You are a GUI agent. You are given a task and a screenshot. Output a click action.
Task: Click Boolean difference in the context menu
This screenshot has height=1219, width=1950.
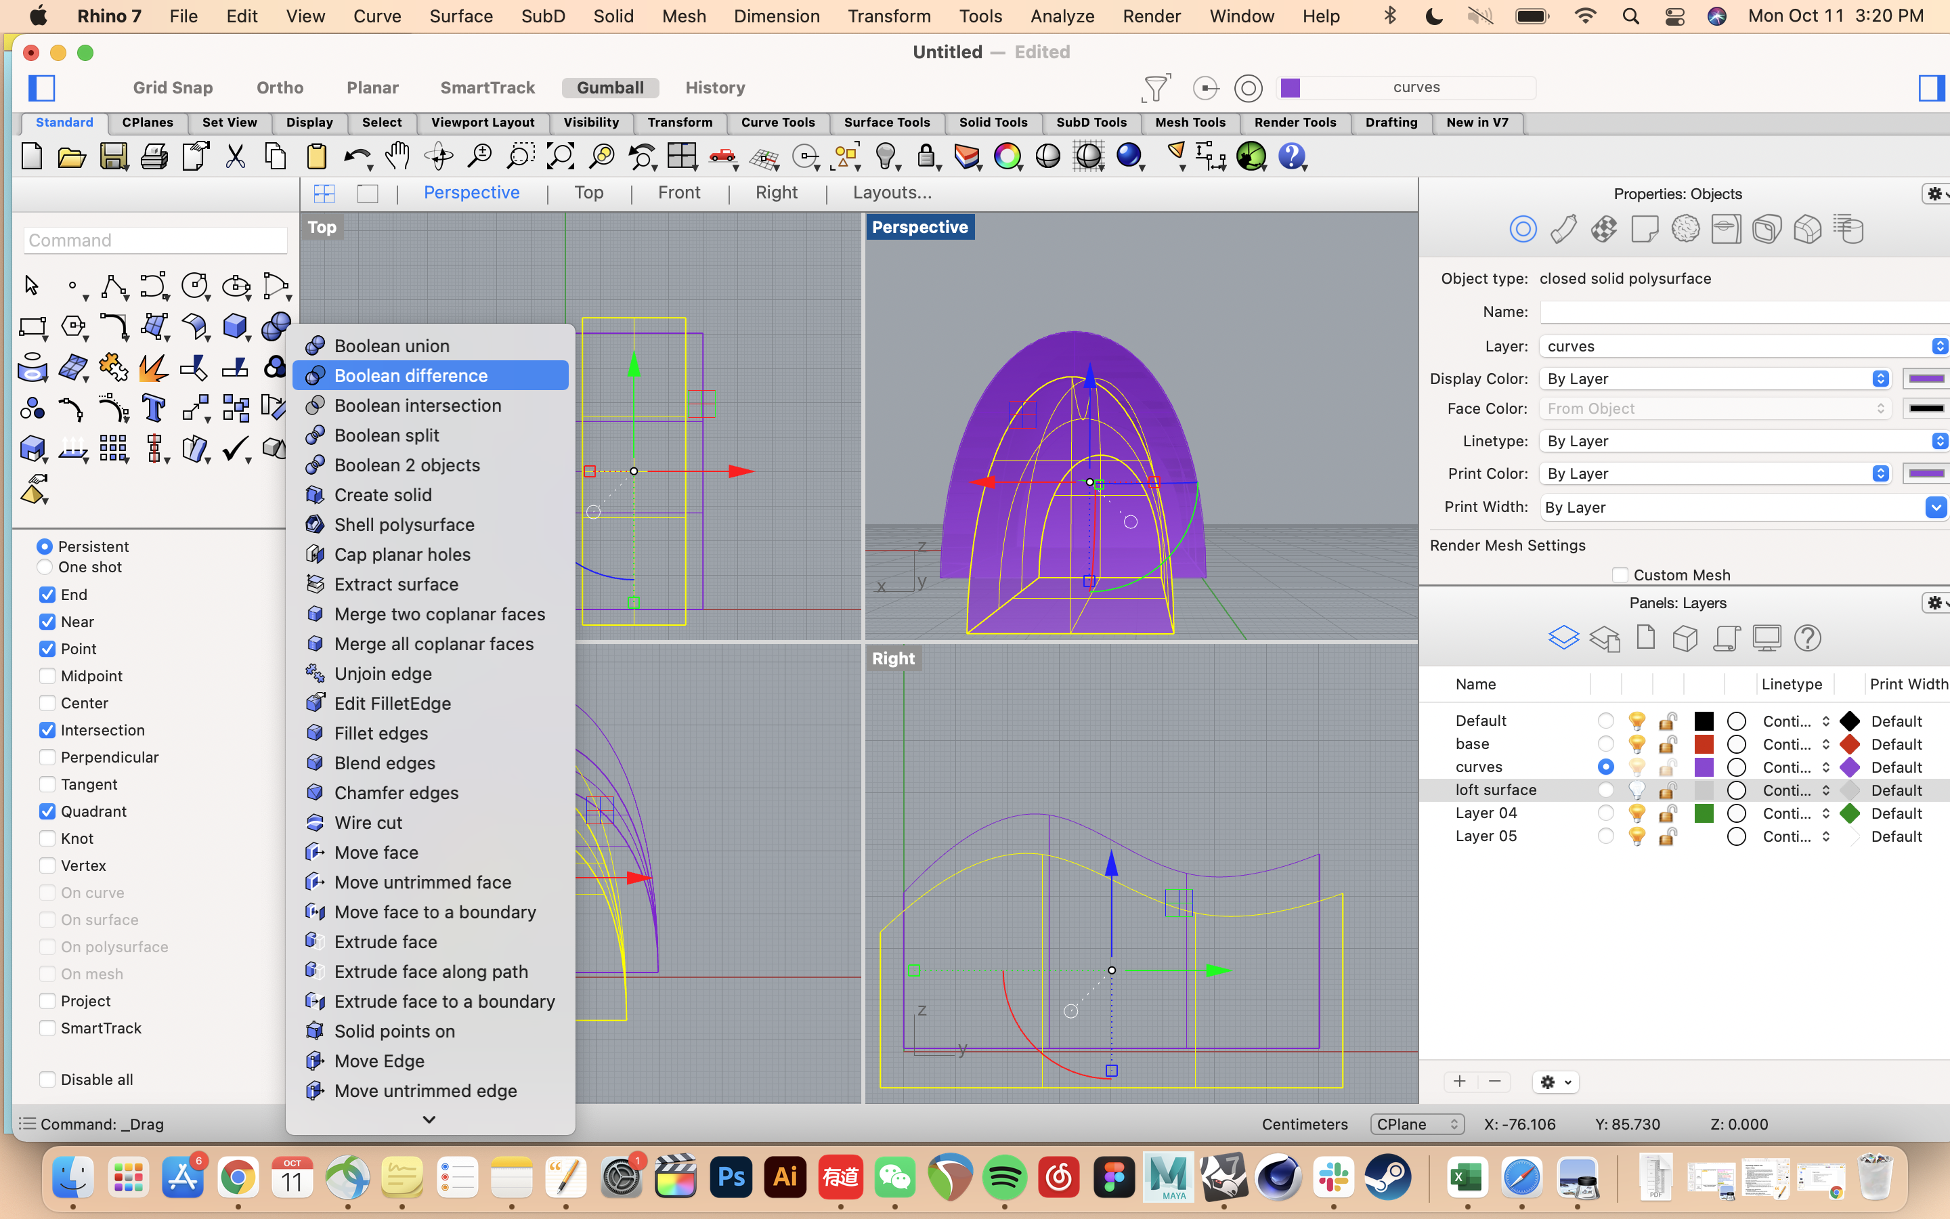pos(411,375)
